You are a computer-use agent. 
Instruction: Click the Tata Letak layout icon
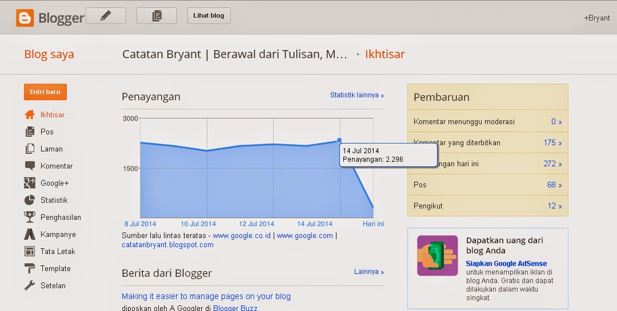click(x=30, y=251)
